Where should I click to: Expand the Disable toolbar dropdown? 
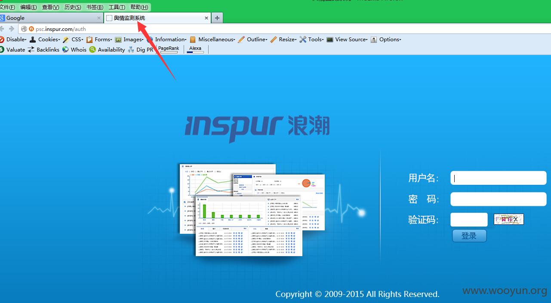tap(13, 39)
